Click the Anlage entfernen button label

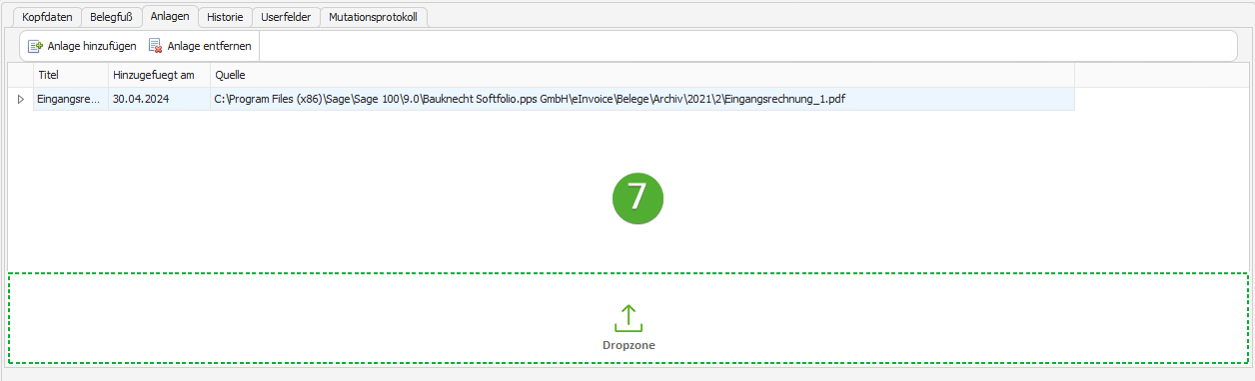pyautogui.click(x=209, y=46)
